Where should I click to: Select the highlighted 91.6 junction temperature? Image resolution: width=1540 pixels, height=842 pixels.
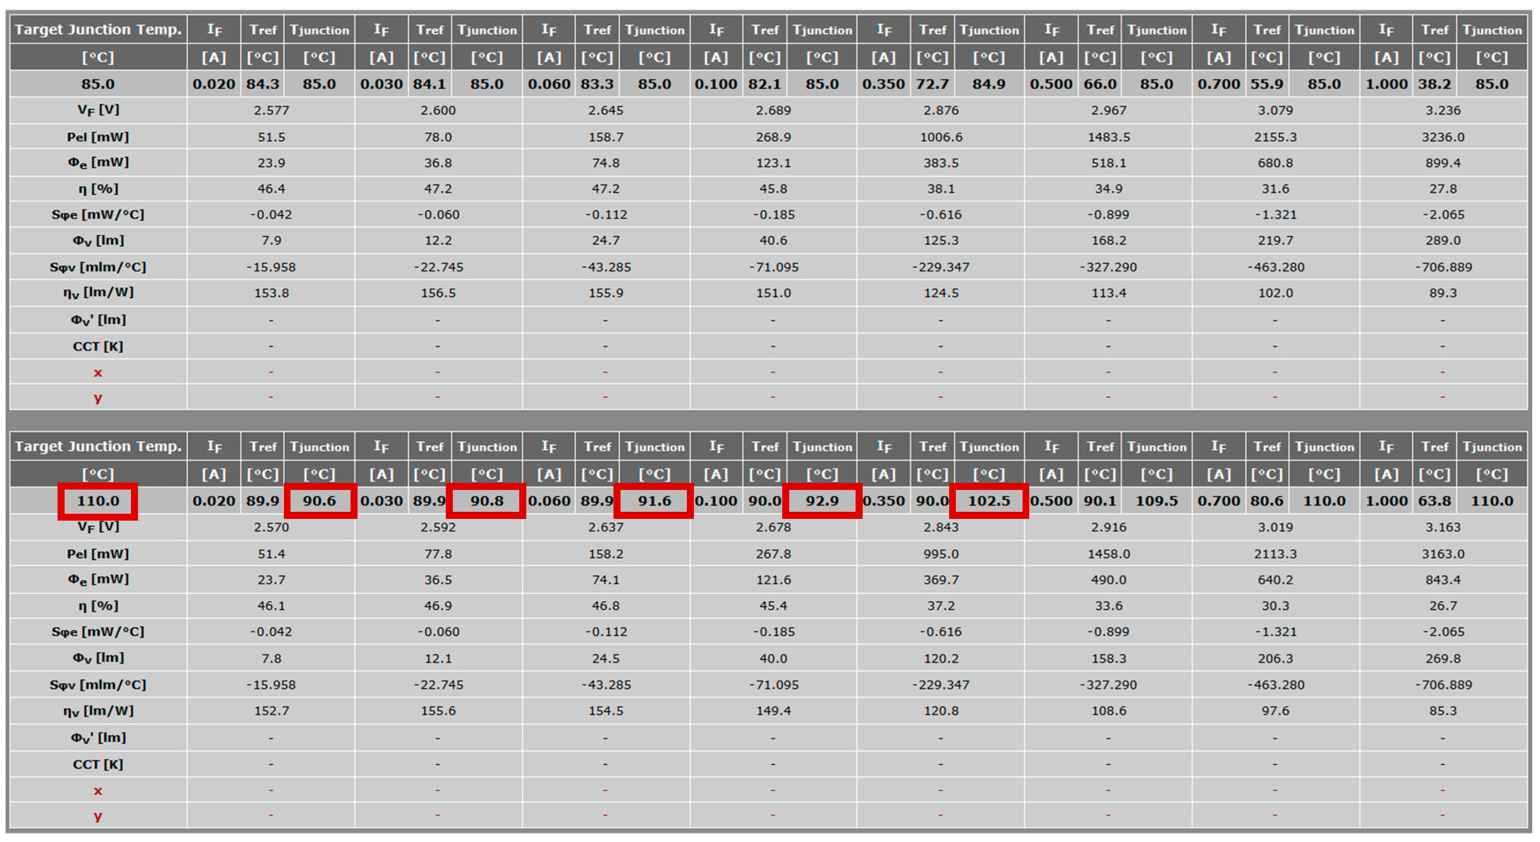point(654,501)
